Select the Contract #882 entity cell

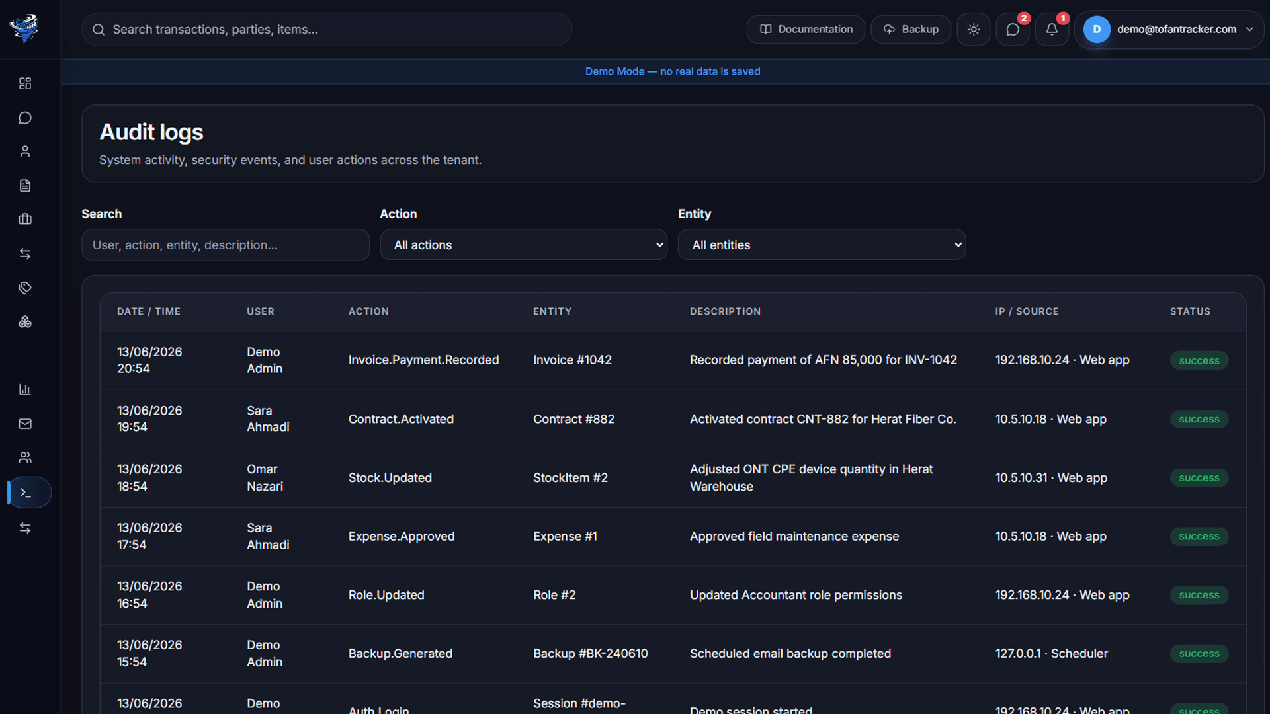pyautogui.click(x=573, y=419)
